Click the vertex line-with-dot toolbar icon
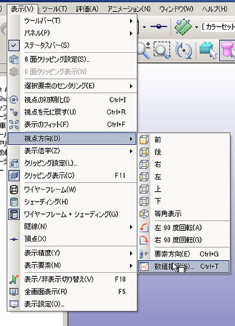This screenshot has width=235, height=326. [159, 27]
